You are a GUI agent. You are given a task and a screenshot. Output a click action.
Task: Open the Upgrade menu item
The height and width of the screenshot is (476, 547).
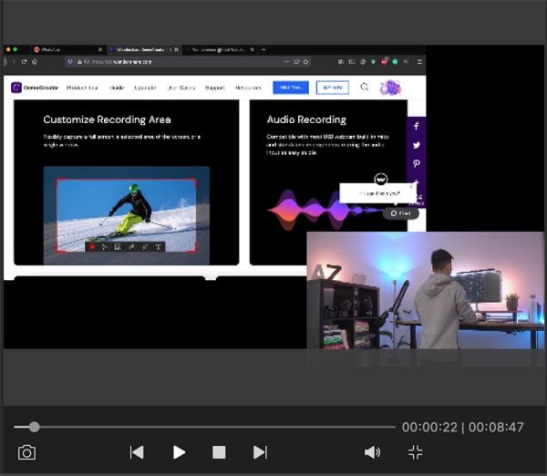tap(145, 88)
